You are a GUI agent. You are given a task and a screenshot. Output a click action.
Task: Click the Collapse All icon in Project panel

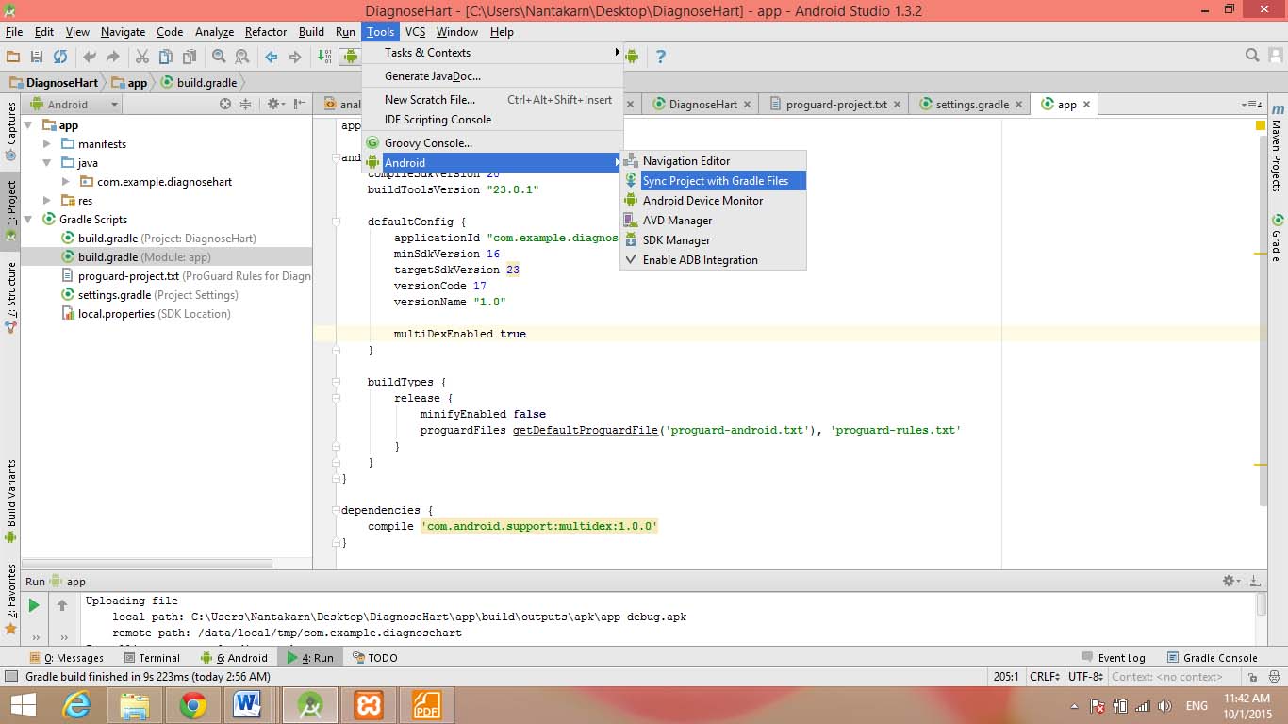(x=245, y=104)
